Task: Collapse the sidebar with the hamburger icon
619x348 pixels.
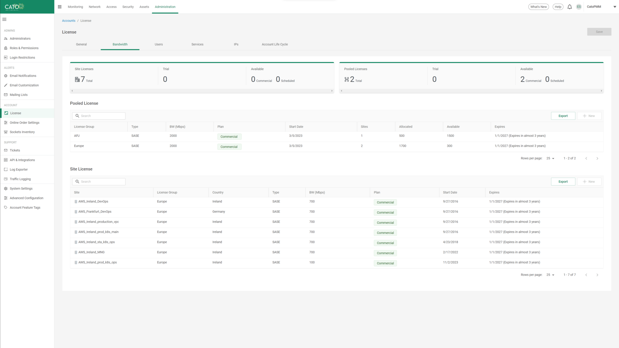Action: click(x=4, y=19)
